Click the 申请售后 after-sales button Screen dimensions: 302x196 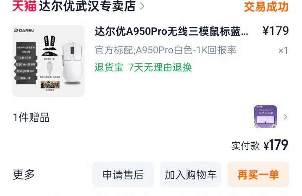[123, 175]
